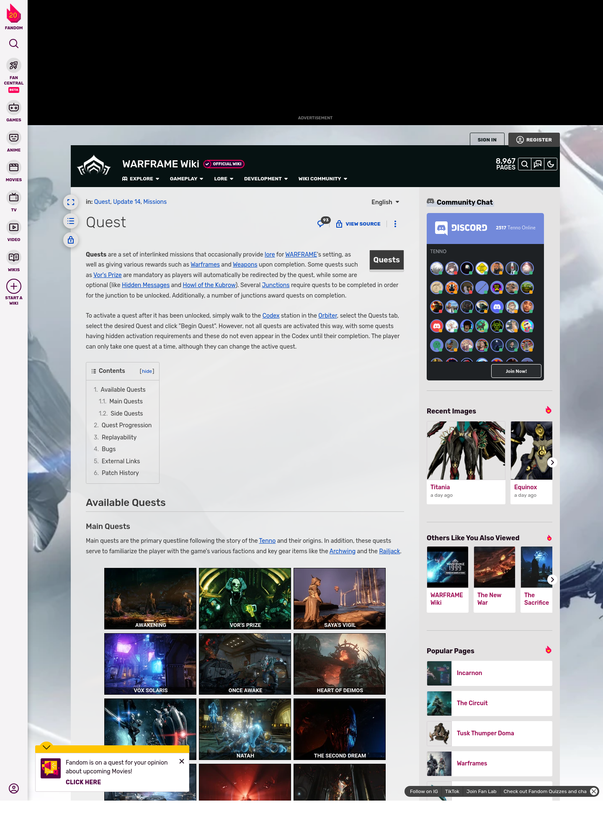Close the bottom Fandom links bar
The width and height of the screenshot is (603, 837).
point(594,791)
